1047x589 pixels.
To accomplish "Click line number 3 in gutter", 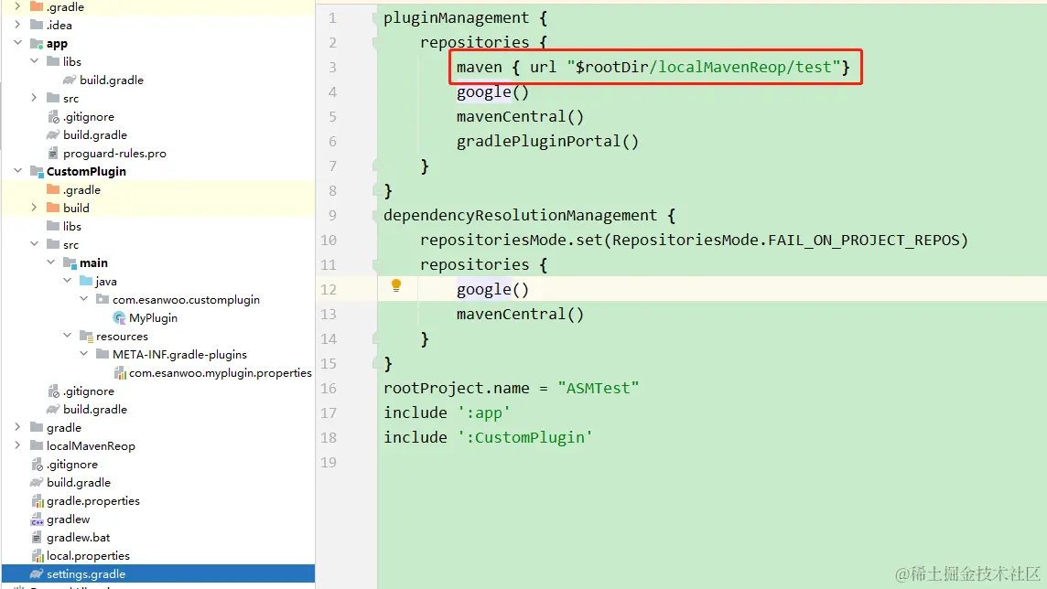I will (x=332, y=68).
